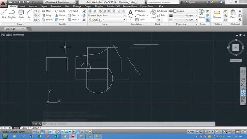Choose the Scale command
The image size is (247, 139).
(x=59, y=20)
